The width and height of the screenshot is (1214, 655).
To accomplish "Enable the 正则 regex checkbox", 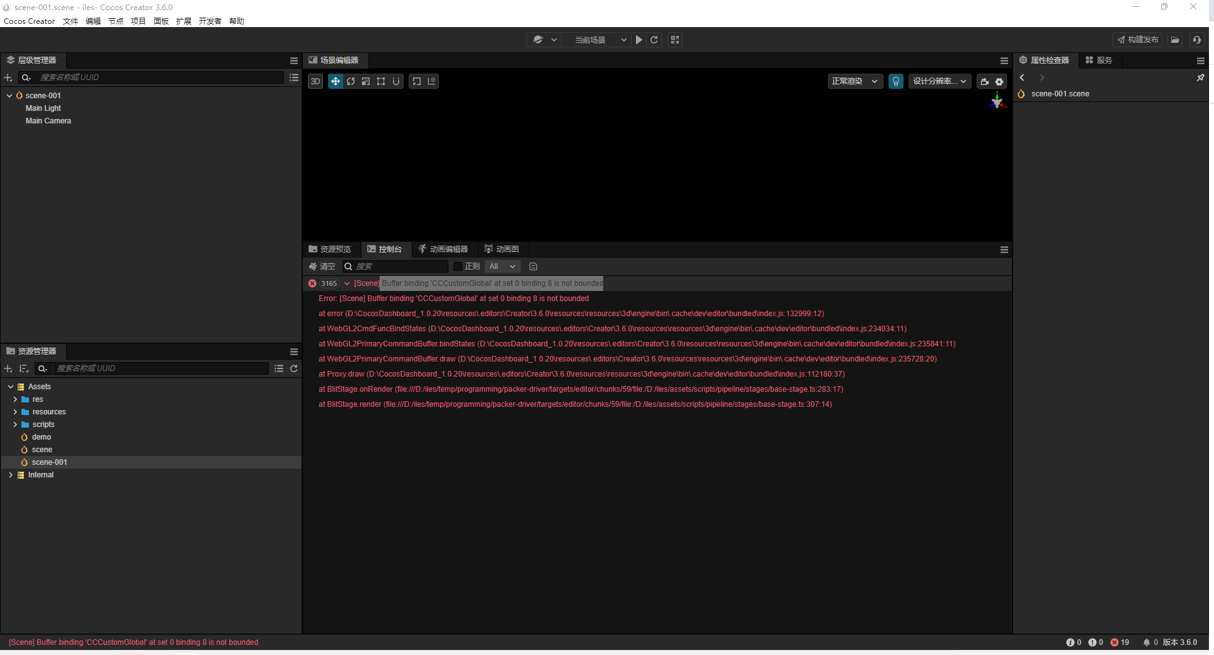I will coord(458,266).
